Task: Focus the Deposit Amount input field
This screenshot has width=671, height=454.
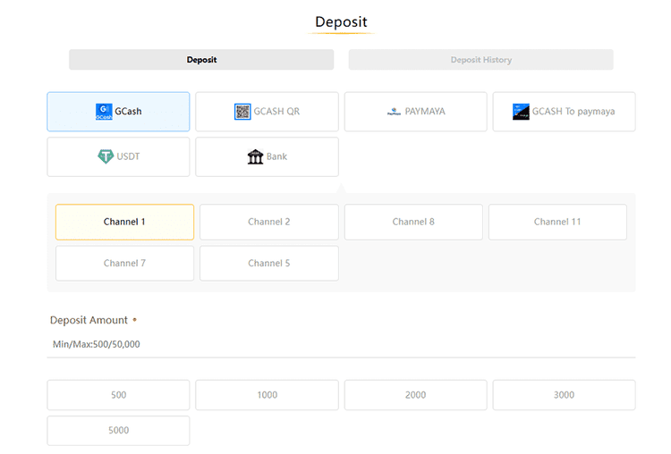Action: point(341,344)
